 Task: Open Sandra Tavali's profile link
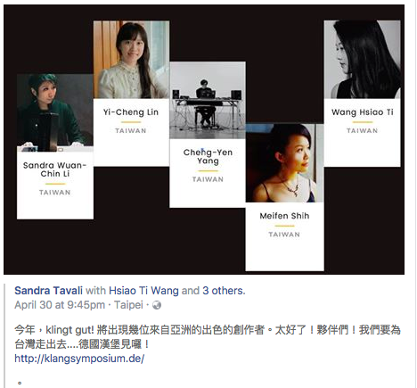pyautogui.click(x=48, y=291)
